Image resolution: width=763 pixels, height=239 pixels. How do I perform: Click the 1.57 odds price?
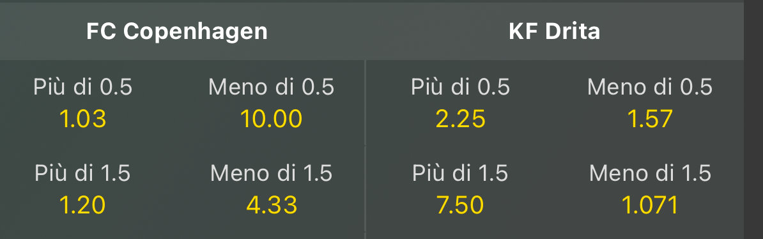650,119
